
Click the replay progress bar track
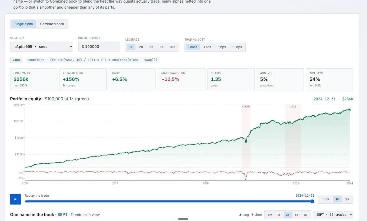click(x=169, y=201)
